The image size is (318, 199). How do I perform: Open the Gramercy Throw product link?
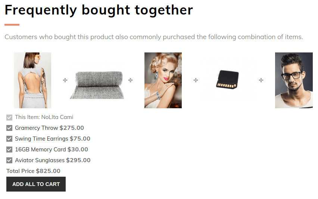[37, 128]
